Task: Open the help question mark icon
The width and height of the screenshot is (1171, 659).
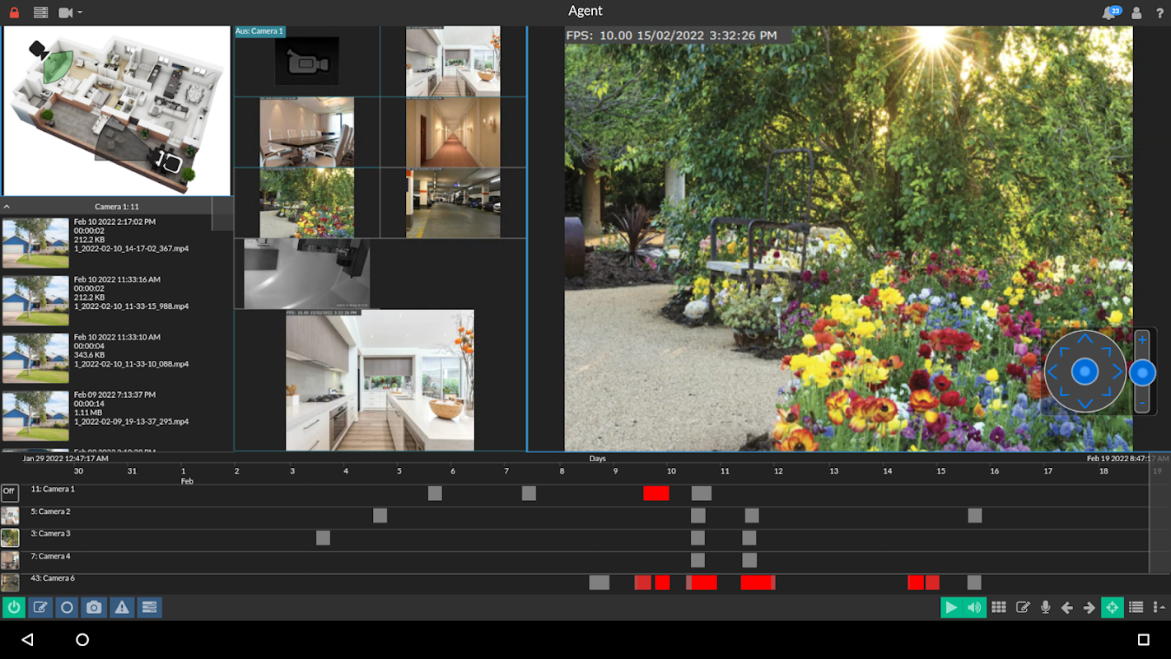Action: (1159, 12)
